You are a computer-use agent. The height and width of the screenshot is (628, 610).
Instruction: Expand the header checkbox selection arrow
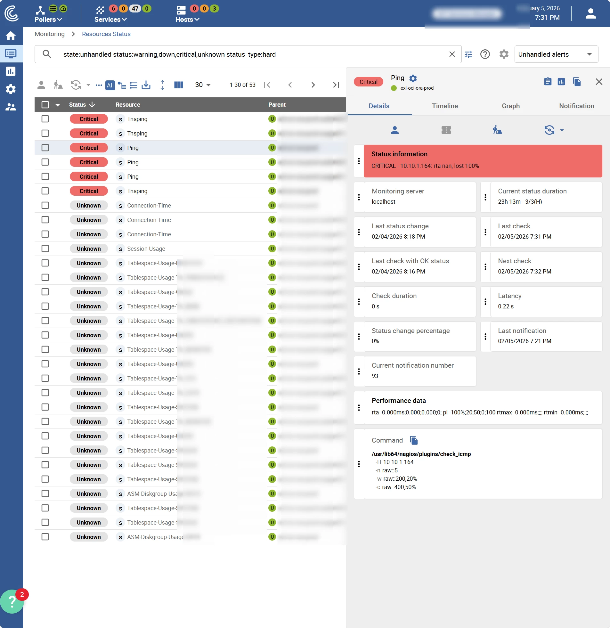tap(58, 105)
